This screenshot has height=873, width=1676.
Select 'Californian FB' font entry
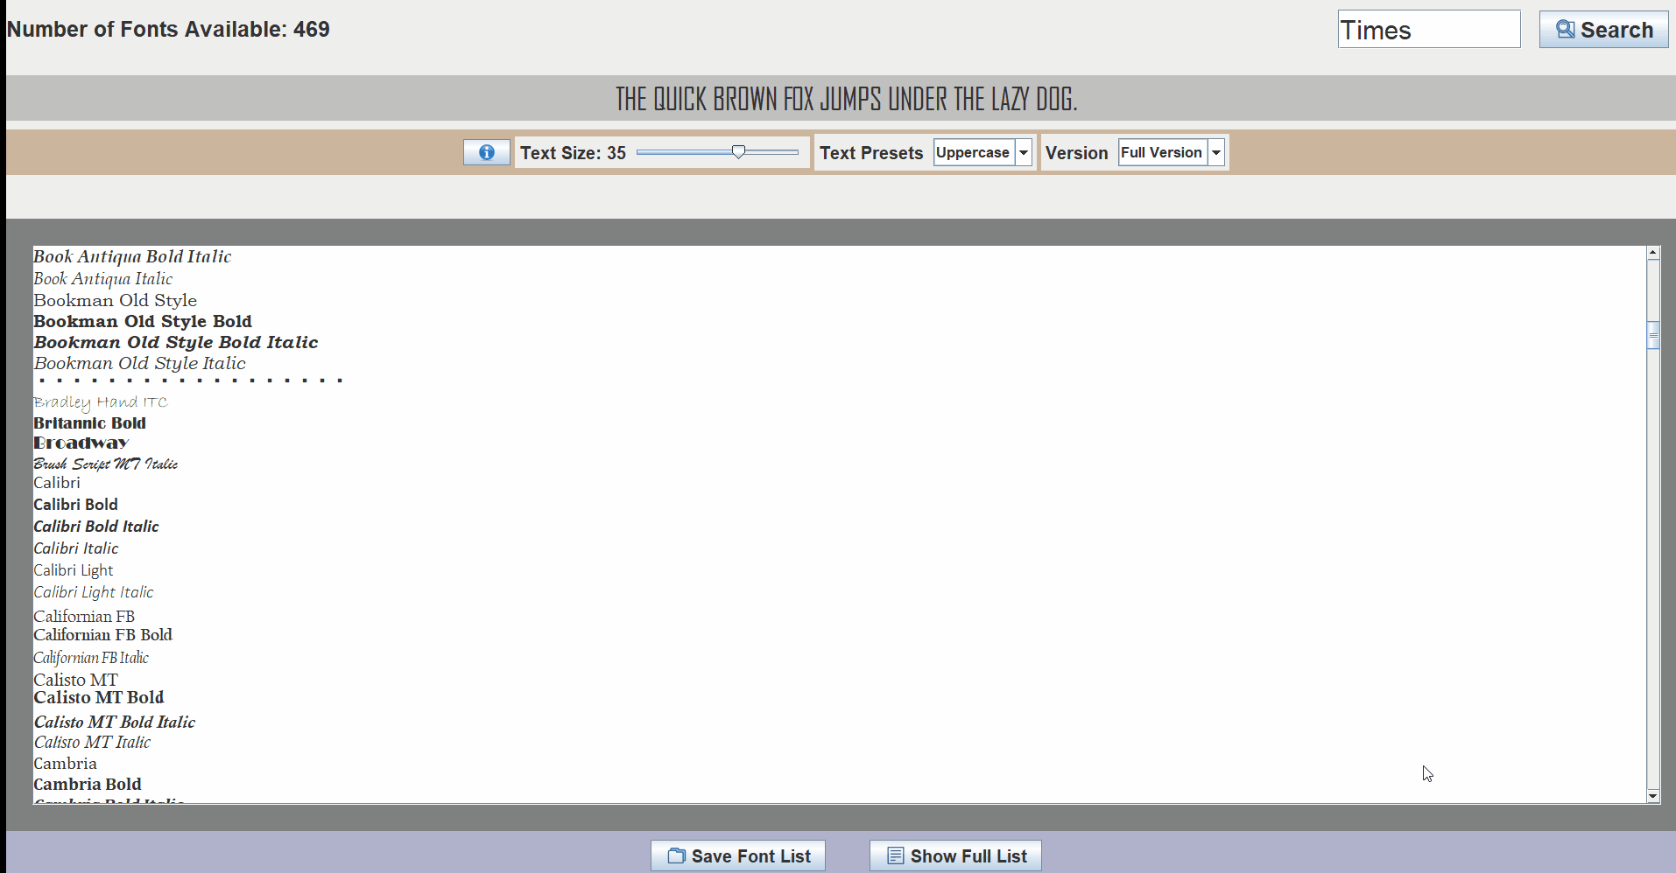(x=84, y=617)
